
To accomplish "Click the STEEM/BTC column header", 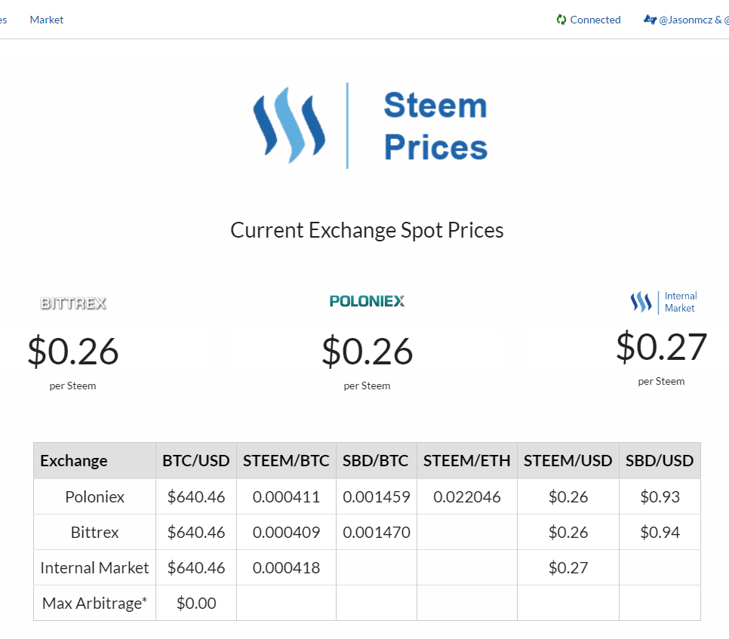I will 286,460.
